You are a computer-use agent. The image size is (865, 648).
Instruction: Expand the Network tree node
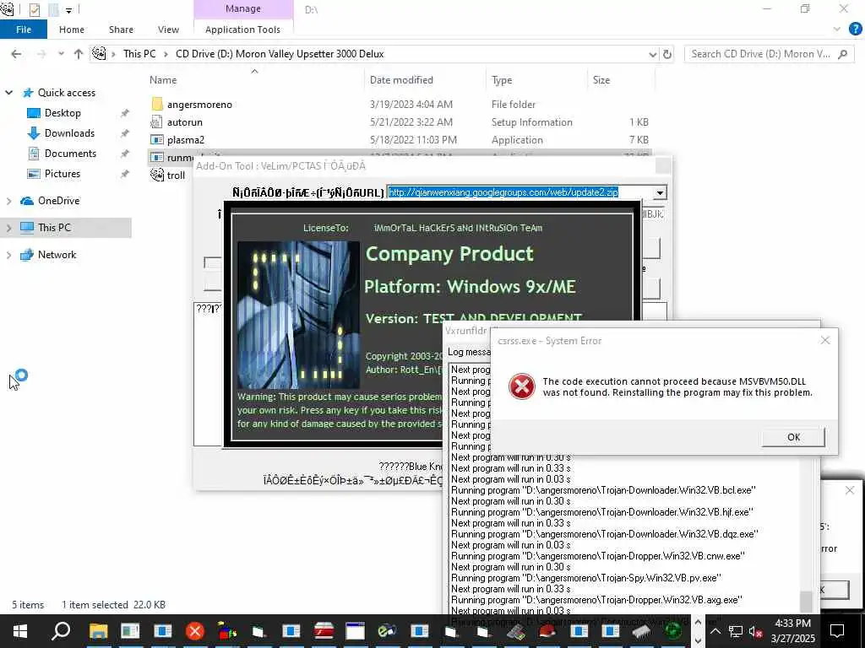[8, 255]
